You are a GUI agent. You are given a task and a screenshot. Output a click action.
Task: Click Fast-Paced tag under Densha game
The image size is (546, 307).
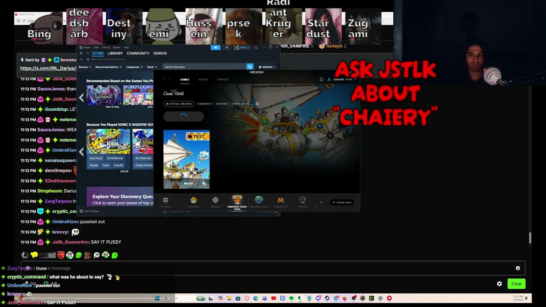[x=96, y=158]
